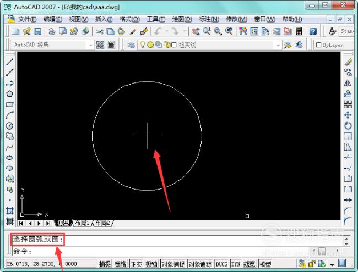Go to the first layout tab arrow
This screenshot has height=272, width=358.
[x=21, y=223]
